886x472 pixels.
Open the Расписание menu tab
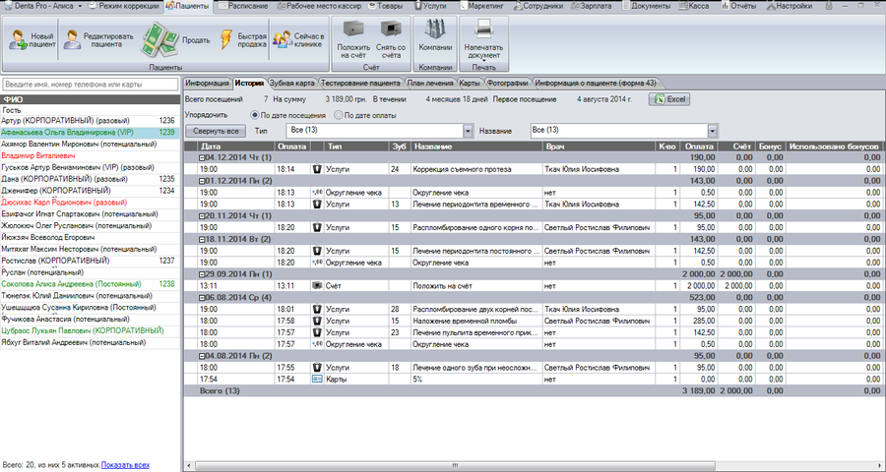tap(243, 6)
